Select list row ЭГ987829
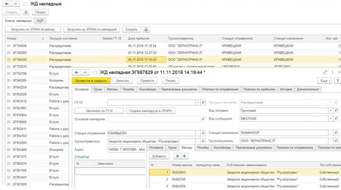 pyautogui.click(x=37, y=184)
